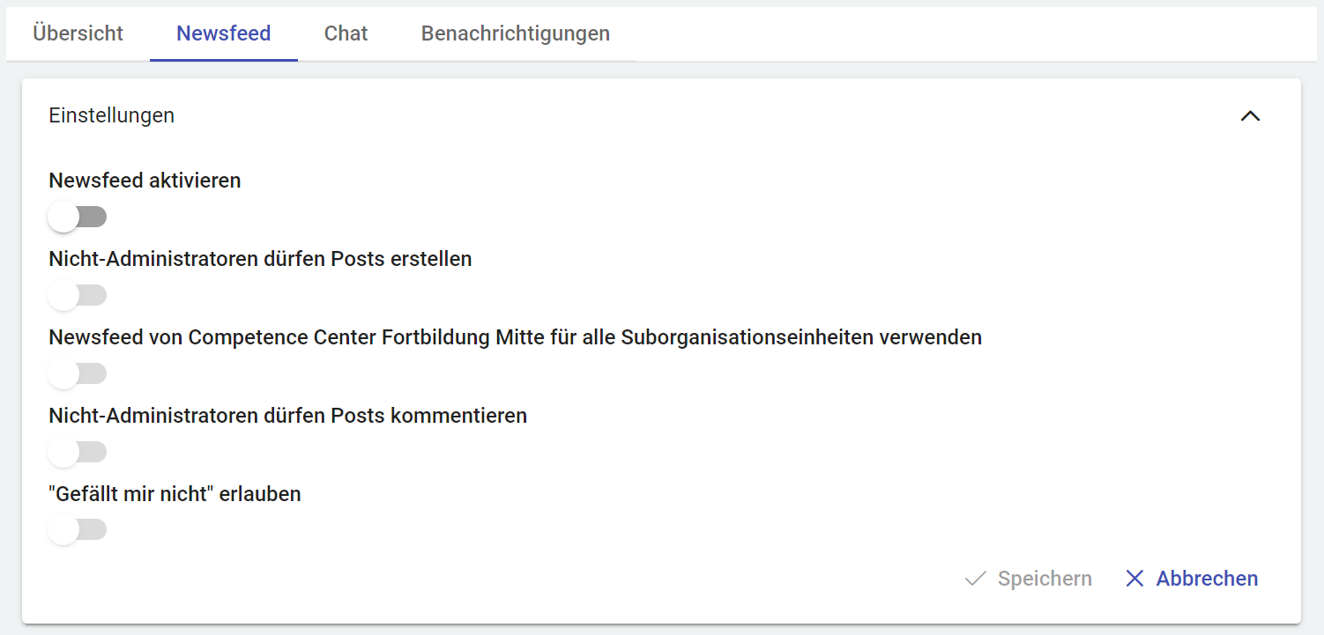Click the Speichern button
Viewport: 1324px width, 635px height.
click(x=1044, y=579)
